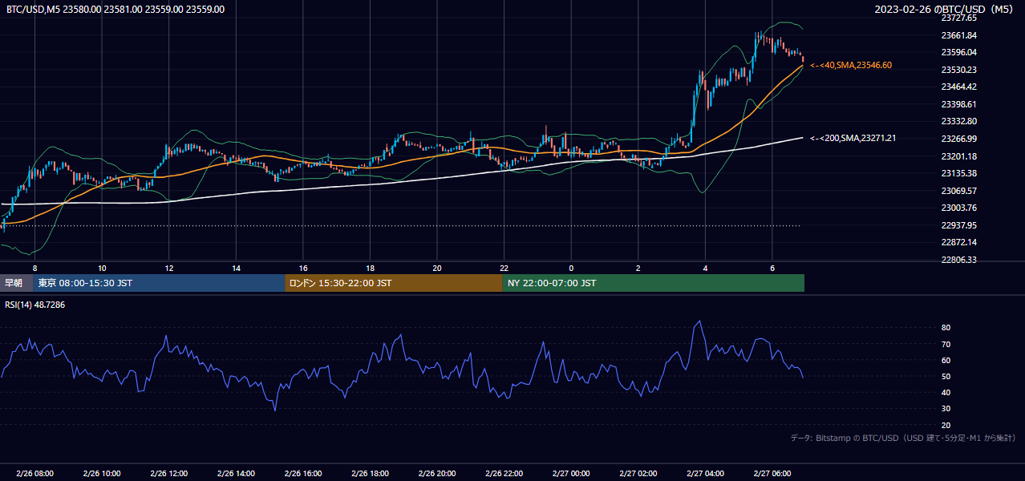
Task: Click the Bitstamp data source note
Action: tap(903, 439)
